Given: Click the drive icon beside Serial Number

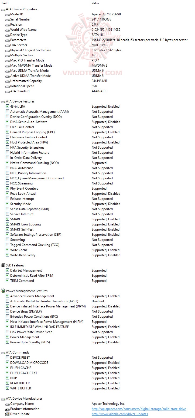Looking at the screenshot, I should point(8,19).
